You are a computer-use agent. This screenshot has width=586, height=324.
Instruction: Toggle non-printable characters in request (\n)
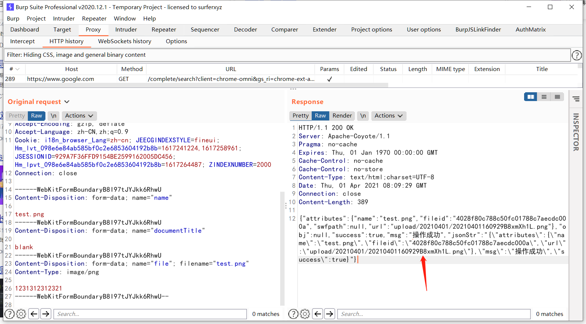(x=53, y=116)
